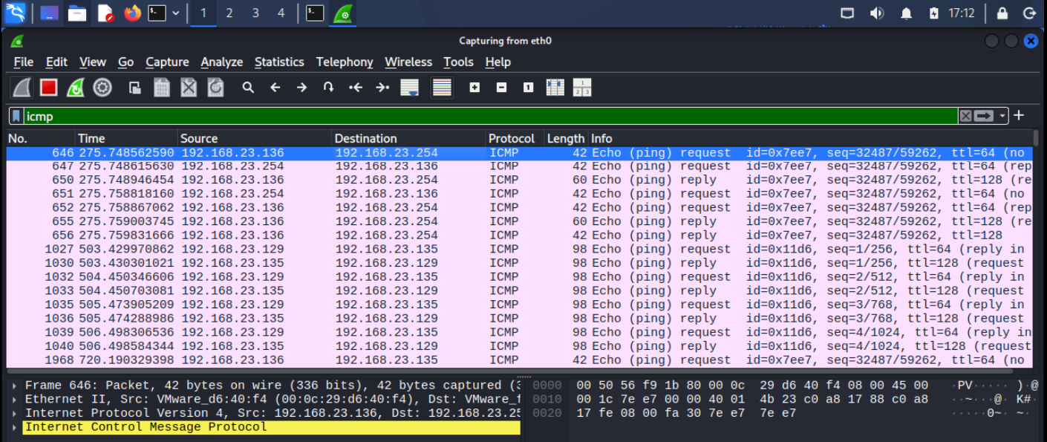Viewport: 1047px width, 442px height.
Task: Stop the running packet capture
Action: (x=49, y=88)
